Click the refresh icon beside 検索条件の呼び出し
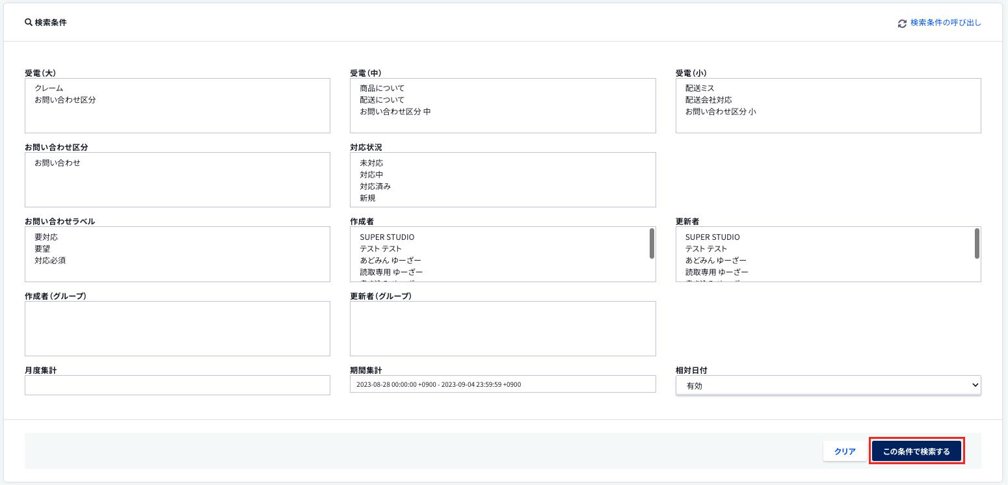The height and width of the screenshot is (485, 1008). click(902, 23)
